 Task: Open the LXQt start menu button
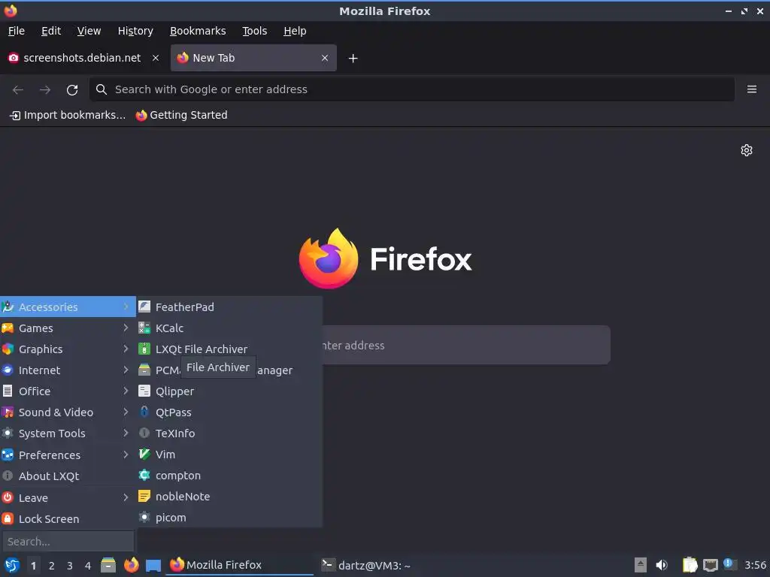point(12,565)
